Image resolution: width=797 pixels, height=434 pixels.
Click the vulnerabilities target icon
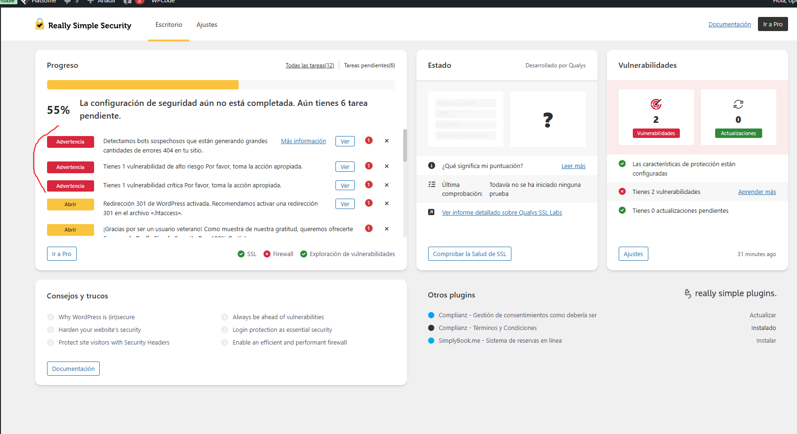[656, 104]
